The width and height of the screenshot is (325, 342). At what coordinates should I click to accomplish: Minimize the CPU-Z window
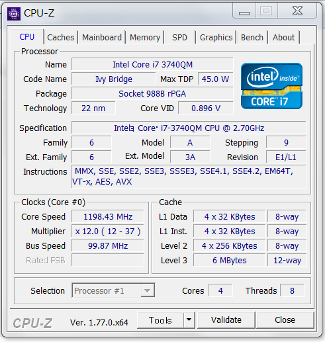pyautogui.click(x=244, y=11)
